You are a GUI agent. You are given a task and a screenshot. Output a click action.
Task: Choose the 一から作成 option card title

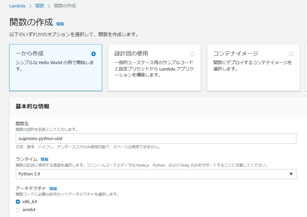click(30, 53)
